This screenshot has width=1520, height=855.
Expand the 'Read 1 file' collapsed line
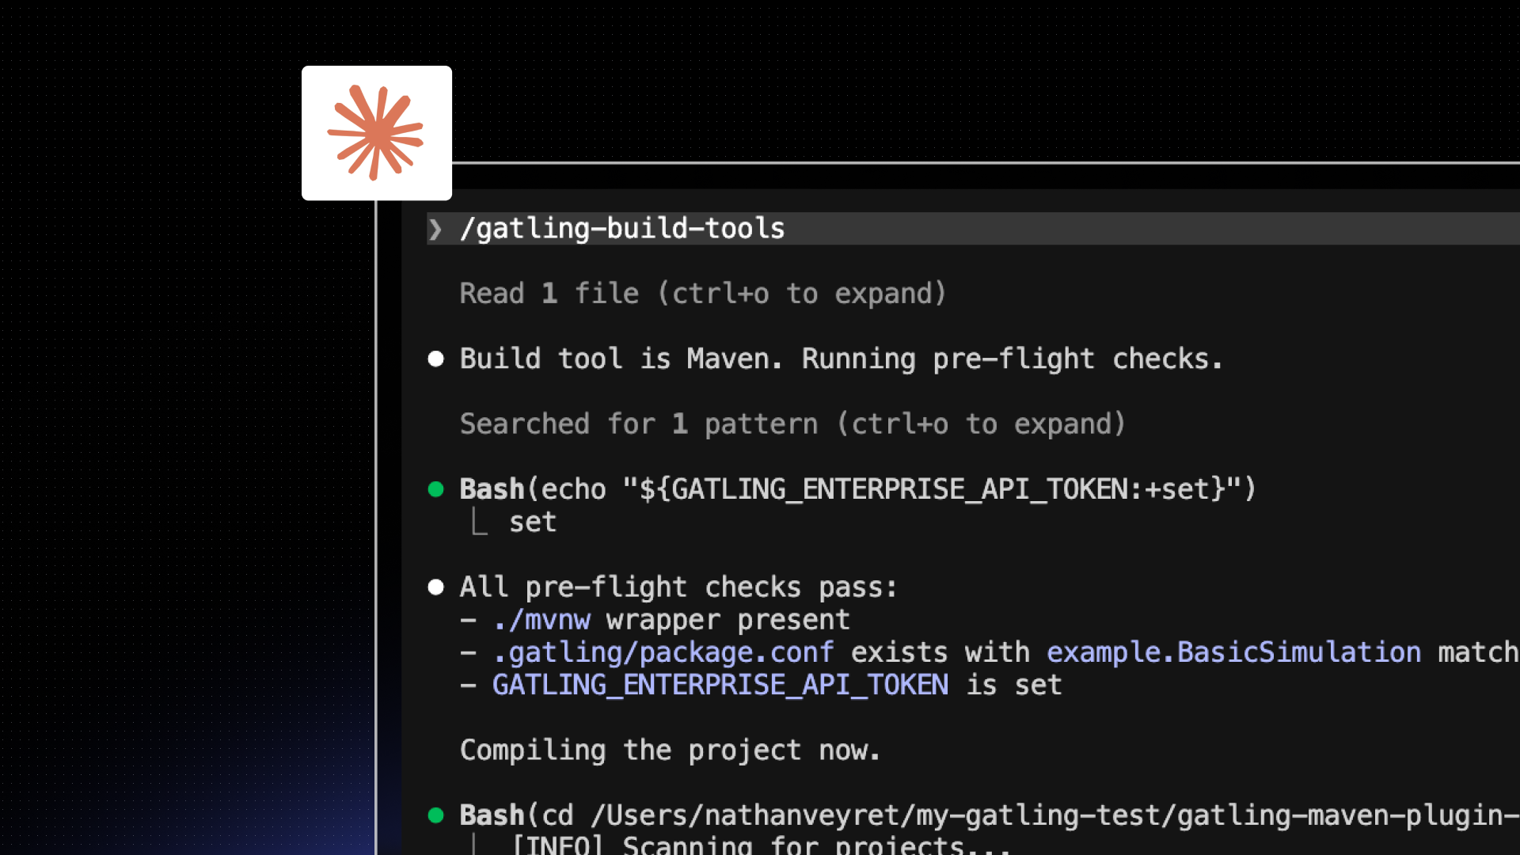click(x=702, y=294)
